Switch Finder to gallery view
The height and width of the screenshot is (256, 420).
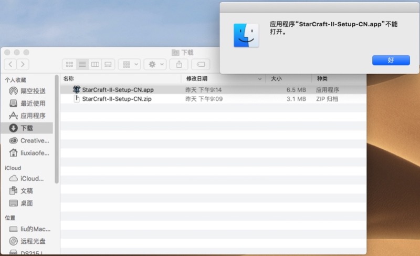pos(108,64)
